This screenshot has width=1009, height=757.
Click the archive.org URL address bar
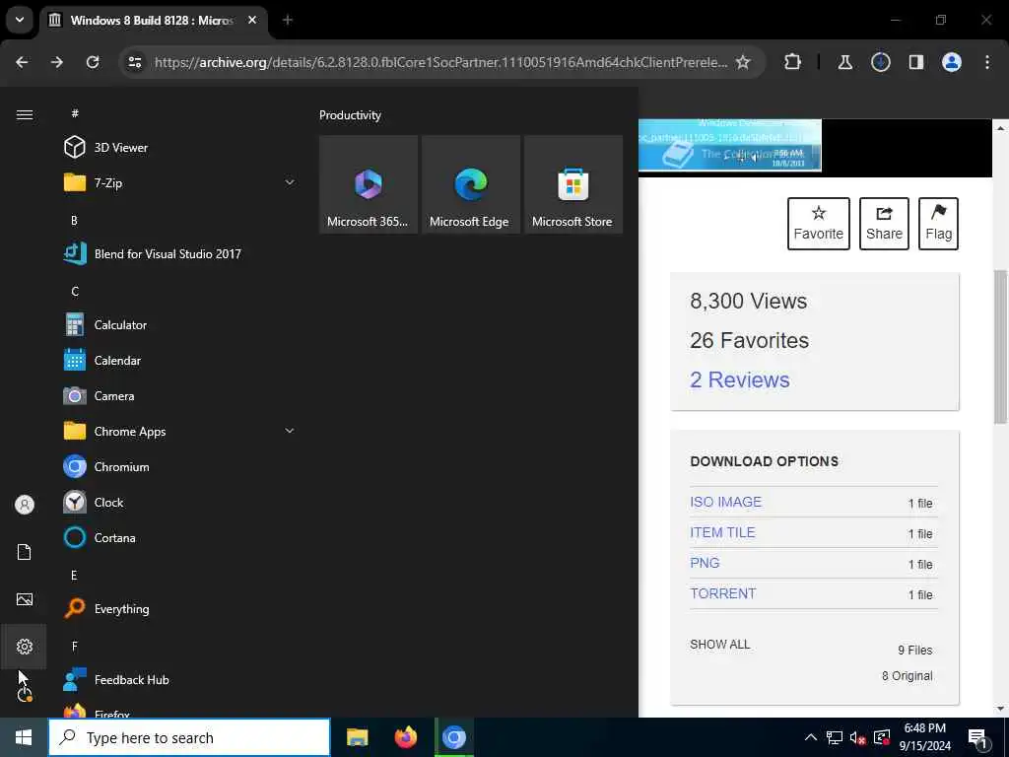click(x=440, y=62)
